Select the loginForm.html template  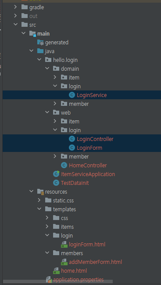87,244
